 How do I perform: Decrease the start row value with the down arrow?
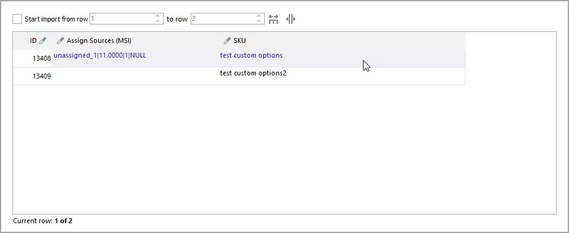158,21
